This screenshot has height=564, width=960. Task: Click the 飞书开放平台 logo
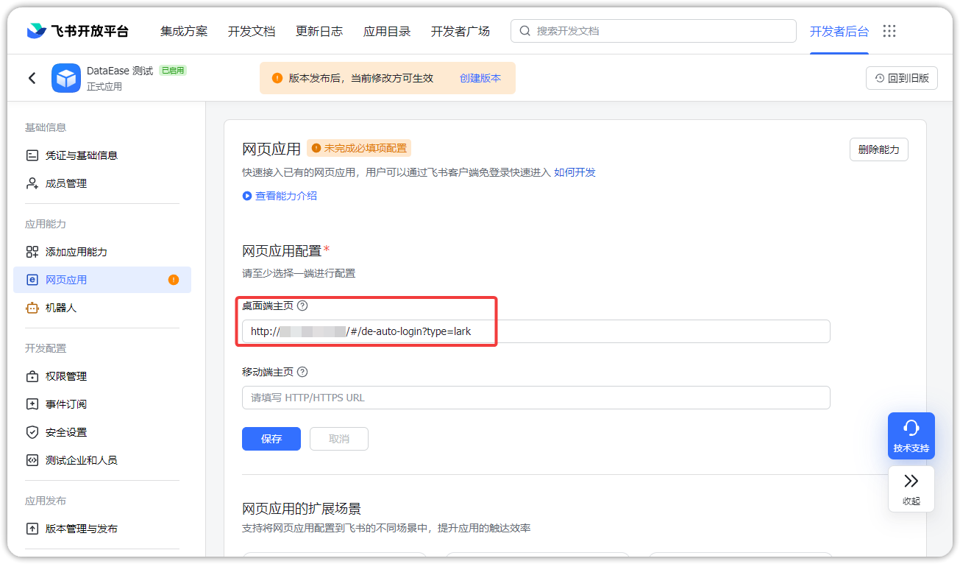pyautogui.click(x=77, y=31)
